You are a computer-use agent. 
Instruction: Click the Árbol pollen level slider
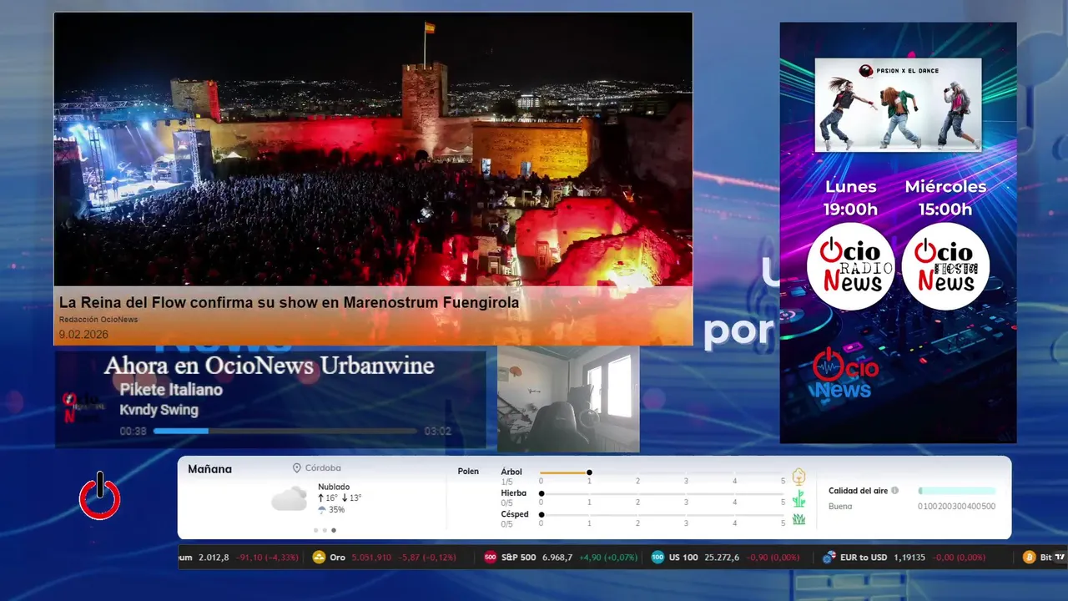tap(662, 472)
